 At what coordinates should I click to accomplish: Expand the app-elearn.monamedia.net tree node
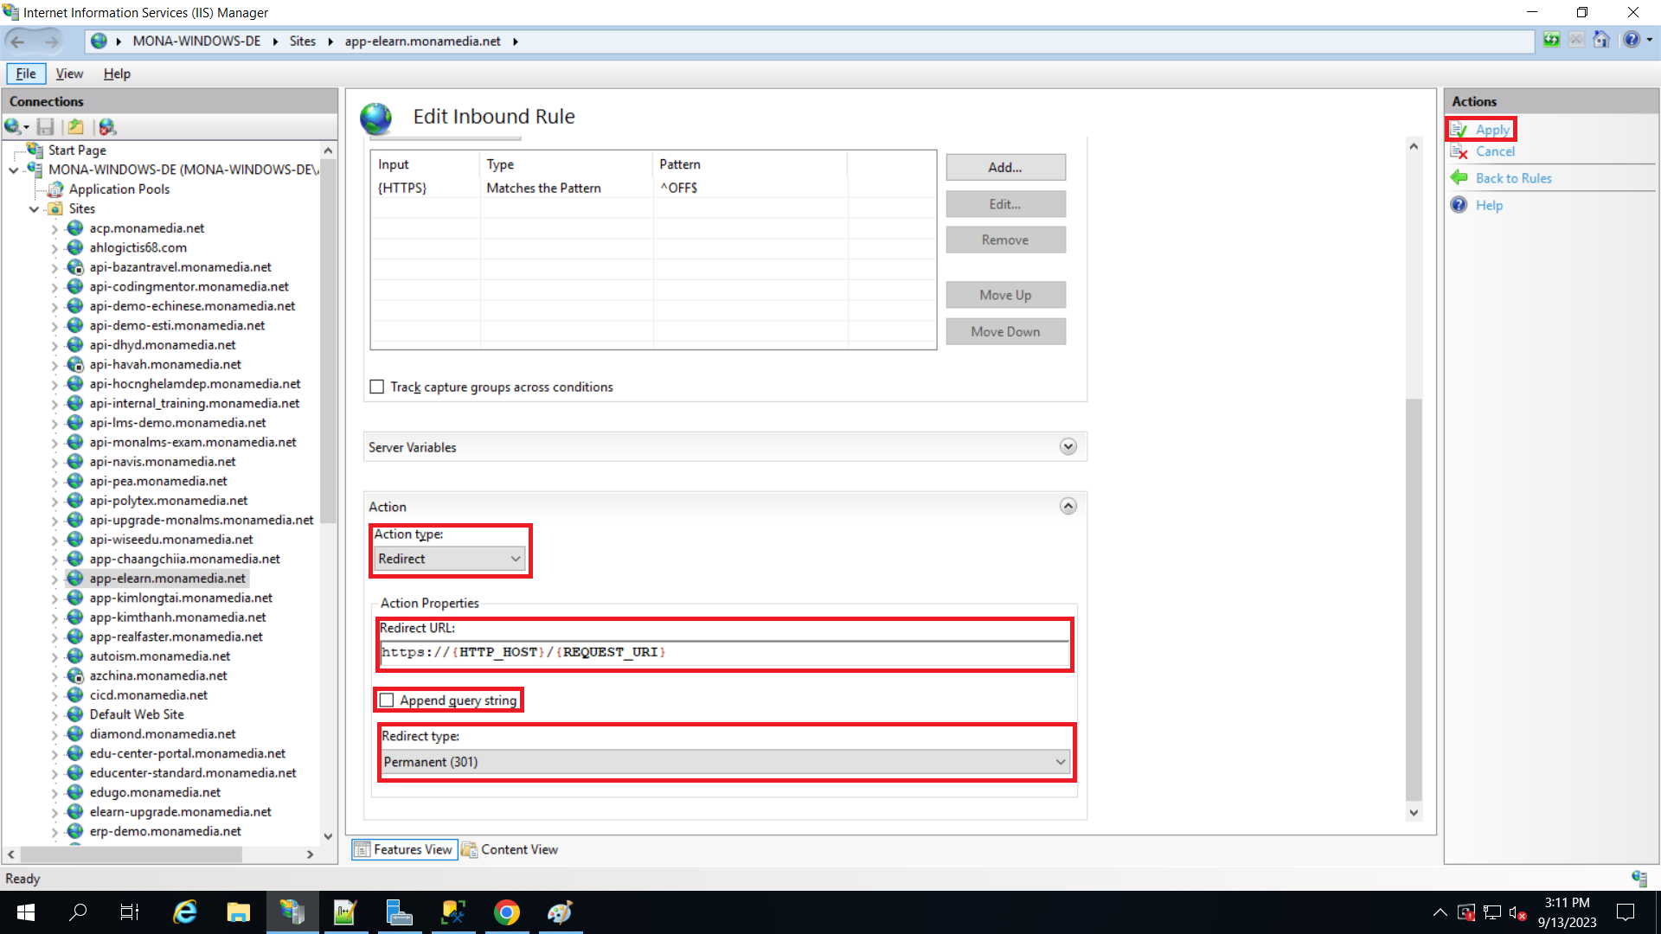click(55, 579)
